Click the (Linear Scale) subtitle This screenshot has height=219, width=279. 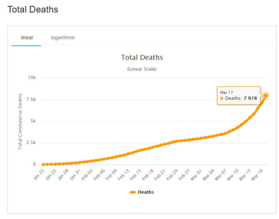142,69
